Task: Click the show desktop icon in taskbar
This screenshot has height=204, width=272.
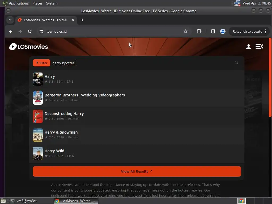Action: coord(3,201)
